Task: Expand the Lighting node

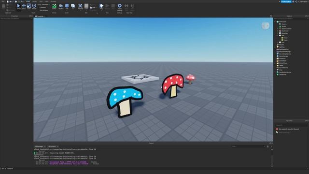Action: (275, 47)
